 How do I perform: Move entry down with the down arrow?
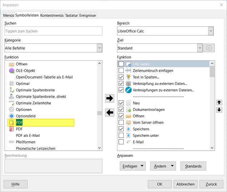click(x=219, y=110)
